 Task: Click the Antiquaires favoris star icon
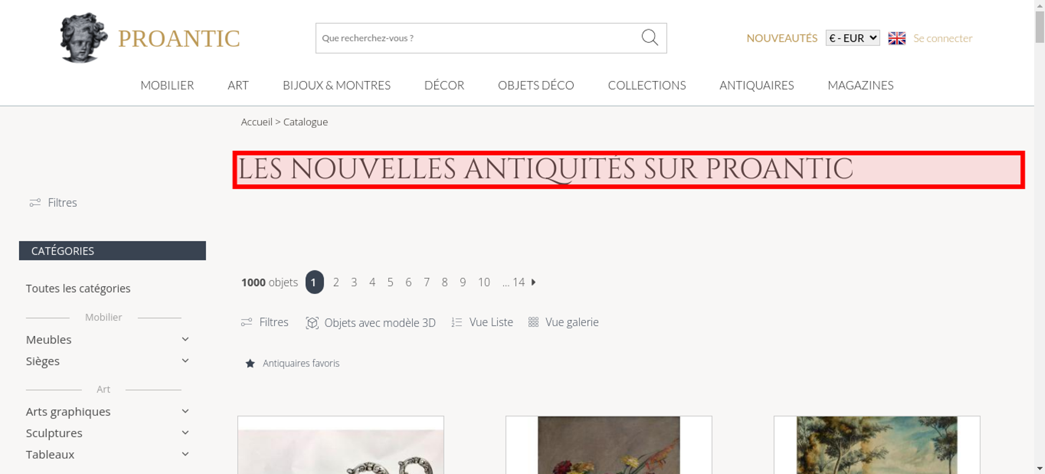250,363
